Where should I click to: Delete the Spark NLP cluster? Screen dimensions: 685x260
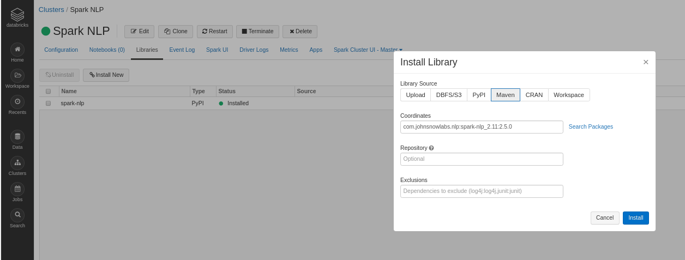tap(300, 32)
